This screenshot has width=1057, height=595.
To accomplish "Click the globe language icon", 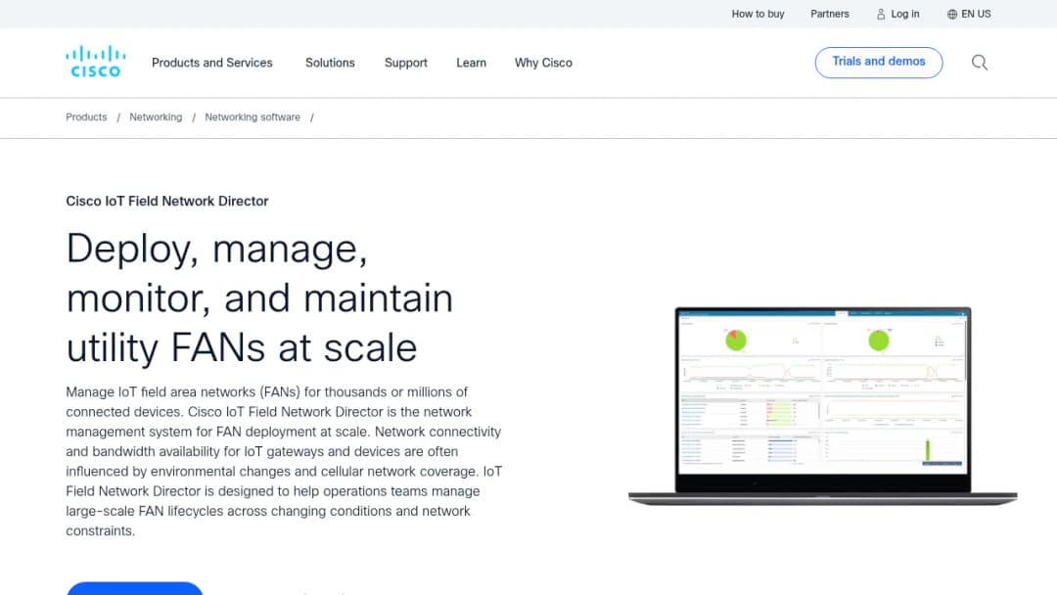I will click(952, 14).
